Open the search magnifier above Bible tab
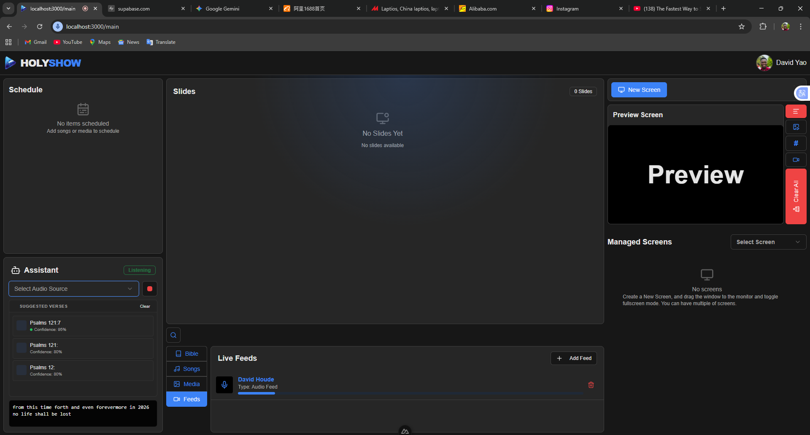 point(173,335)
